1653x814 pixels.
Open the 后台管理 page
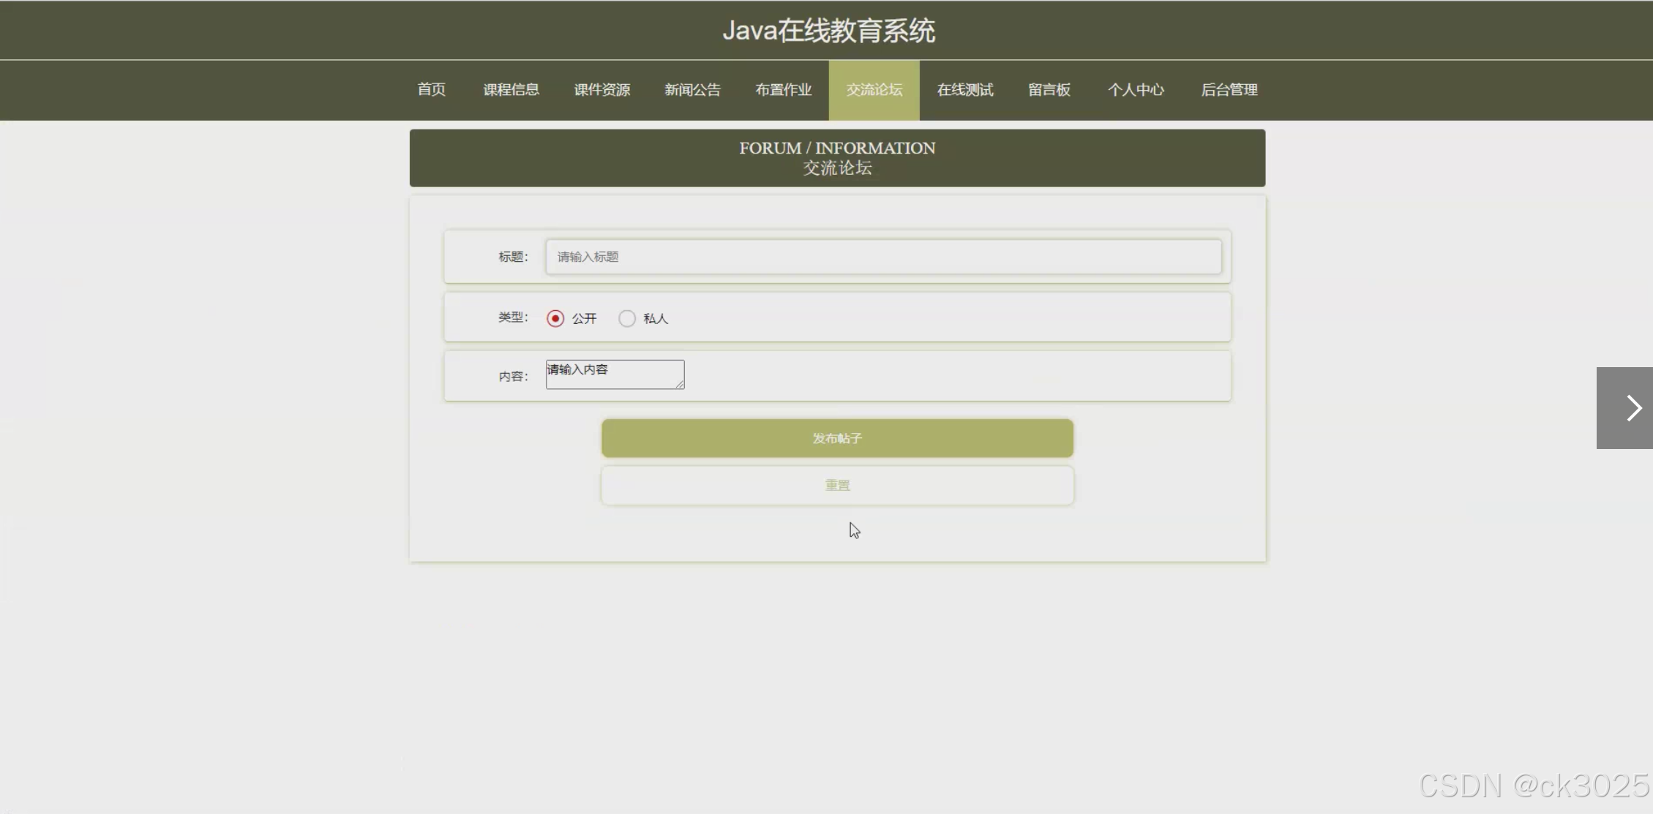pyautogui.click(x=1229, y=89)
